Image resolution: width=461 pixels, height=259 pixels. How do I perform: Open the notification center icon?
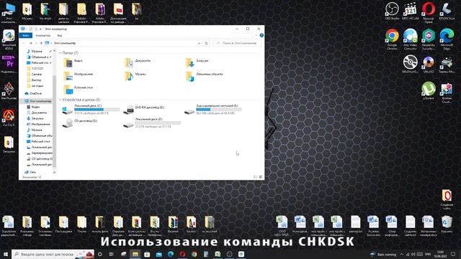(453, 254)
